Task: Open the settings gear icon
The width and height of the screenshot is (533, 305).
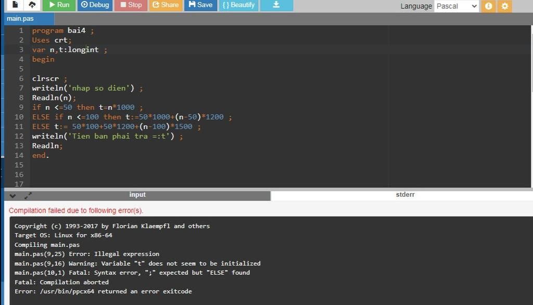Action: (x=504, y=6)
